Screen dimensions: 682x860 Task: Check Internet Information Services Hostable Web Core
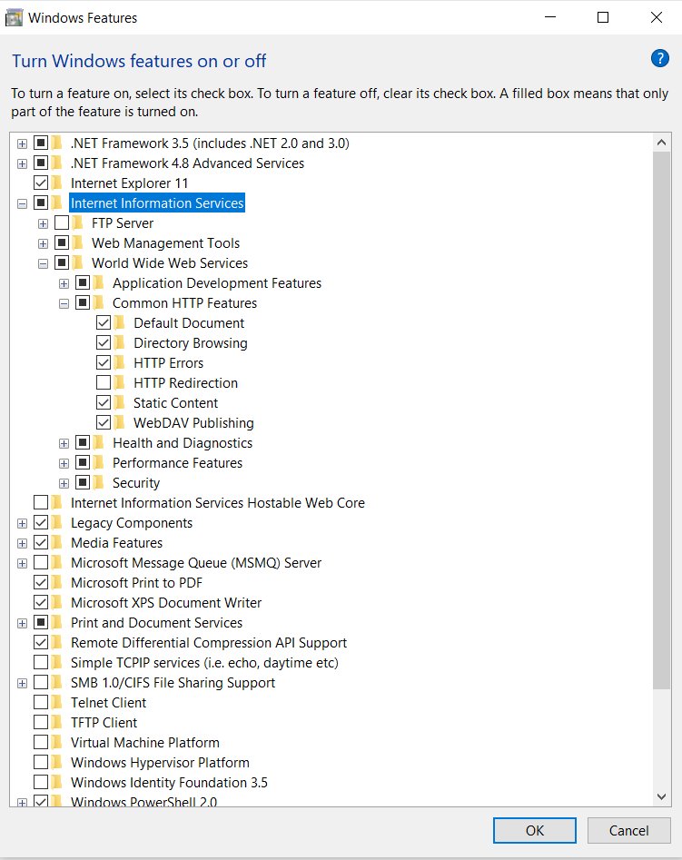tap(41, 502)
